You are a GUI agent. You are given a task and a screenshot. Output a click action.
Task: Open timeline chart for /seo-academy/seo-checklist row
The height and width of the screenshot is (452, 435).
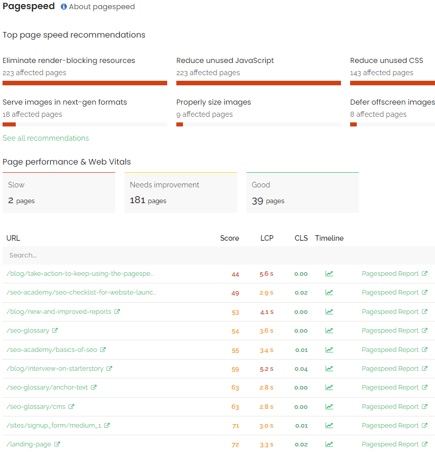pos(329,293)
